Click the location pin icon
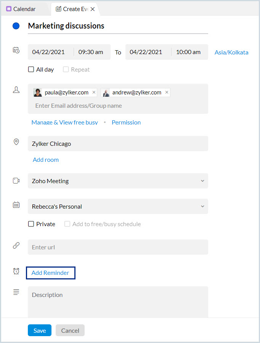Viewport: 260px width, 343px height. 16,142
